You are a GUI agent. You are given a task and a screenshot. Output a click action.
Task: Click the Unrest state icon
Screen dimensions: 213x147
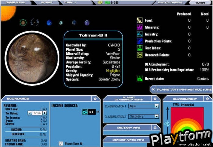coord(140,79)
